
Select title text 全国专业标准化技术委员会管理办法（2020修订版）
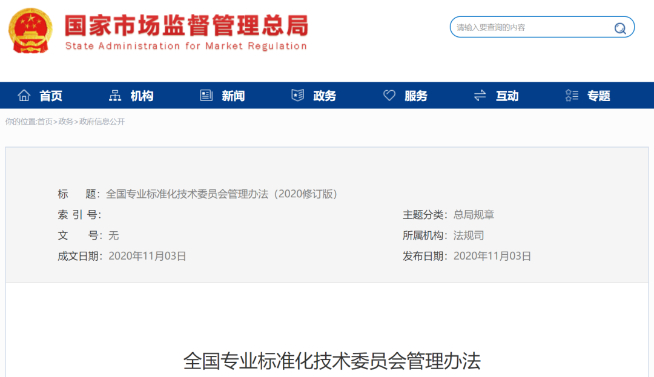click(222, 194)
